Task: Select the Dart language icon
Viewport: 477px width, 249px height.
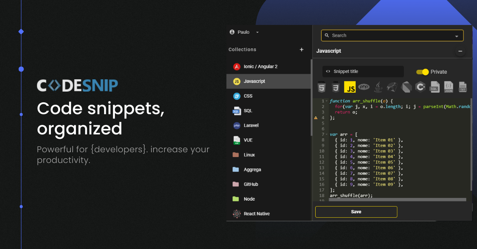Action: point(407,87)
